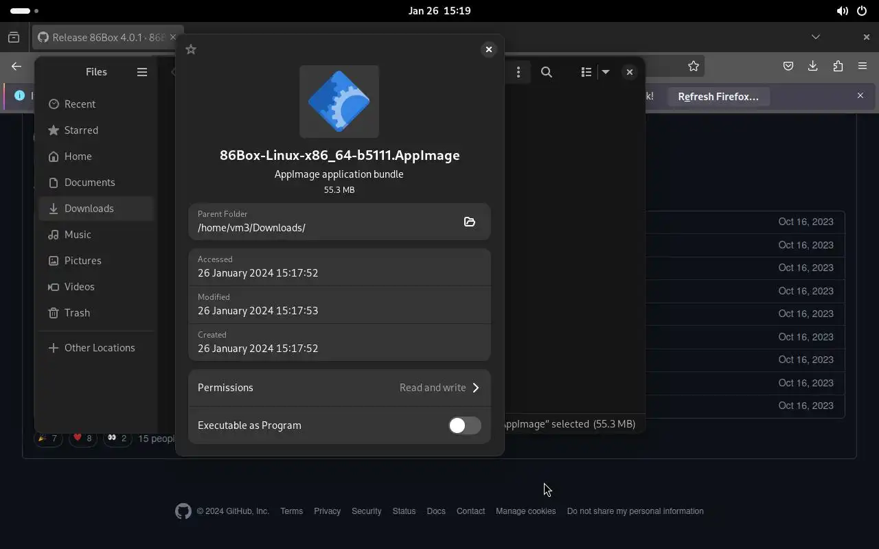Viewport: 879px width, 549px height.
Task: Click Refresh Firefox button
Action: 718,97
